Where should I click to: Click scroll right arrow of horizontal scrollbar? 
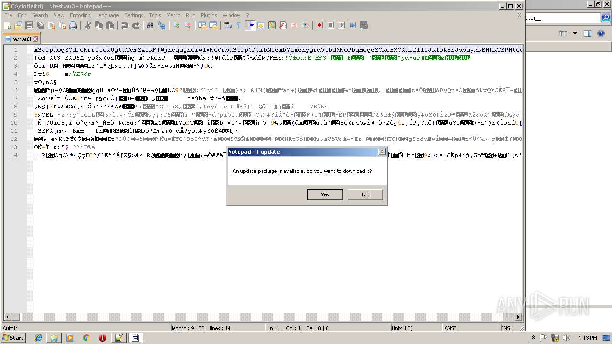pos(518,317)
